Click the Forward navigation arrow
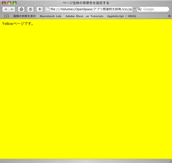 12,9
